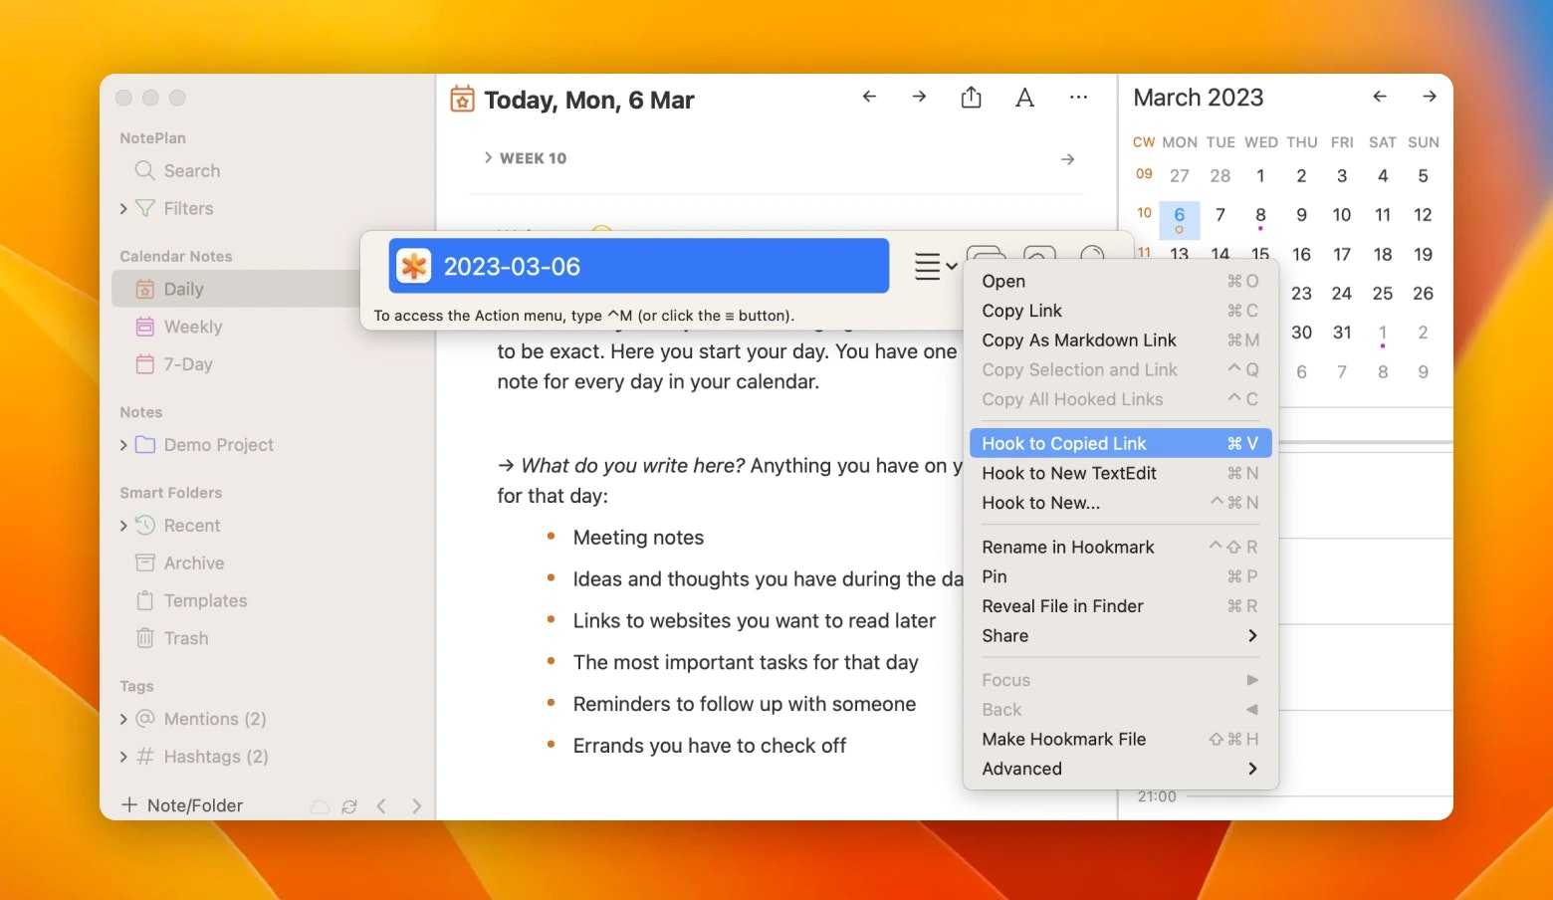Open the three-dots more options menu
This screenshot has width=1553, height=900.
[x=1078, y=98]
